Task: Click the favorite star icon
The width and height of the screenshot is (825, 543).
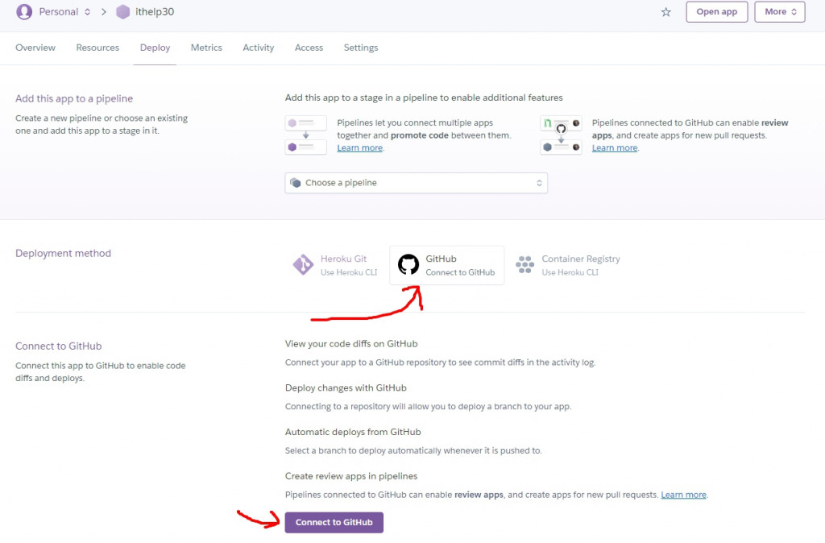Action: (665, 12)
